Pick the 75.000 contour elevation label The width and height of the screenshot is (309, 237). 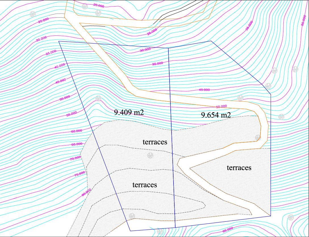80,174
